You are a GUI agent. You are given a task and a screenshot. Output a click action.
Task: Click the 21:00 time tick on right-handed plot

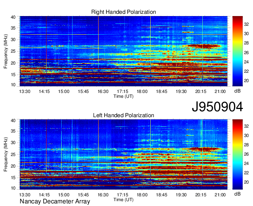click(220, 91)
